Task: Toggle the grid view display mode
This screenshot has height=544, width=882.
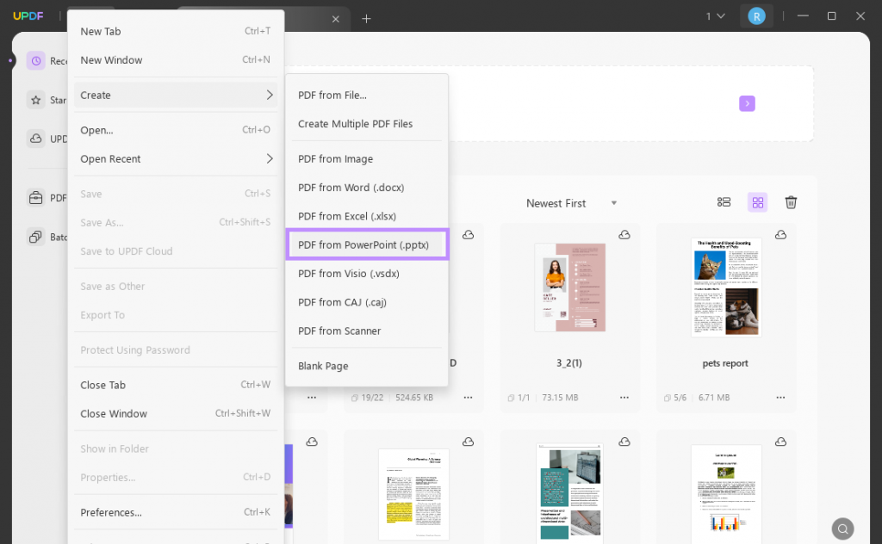Action: pos(757,202)
